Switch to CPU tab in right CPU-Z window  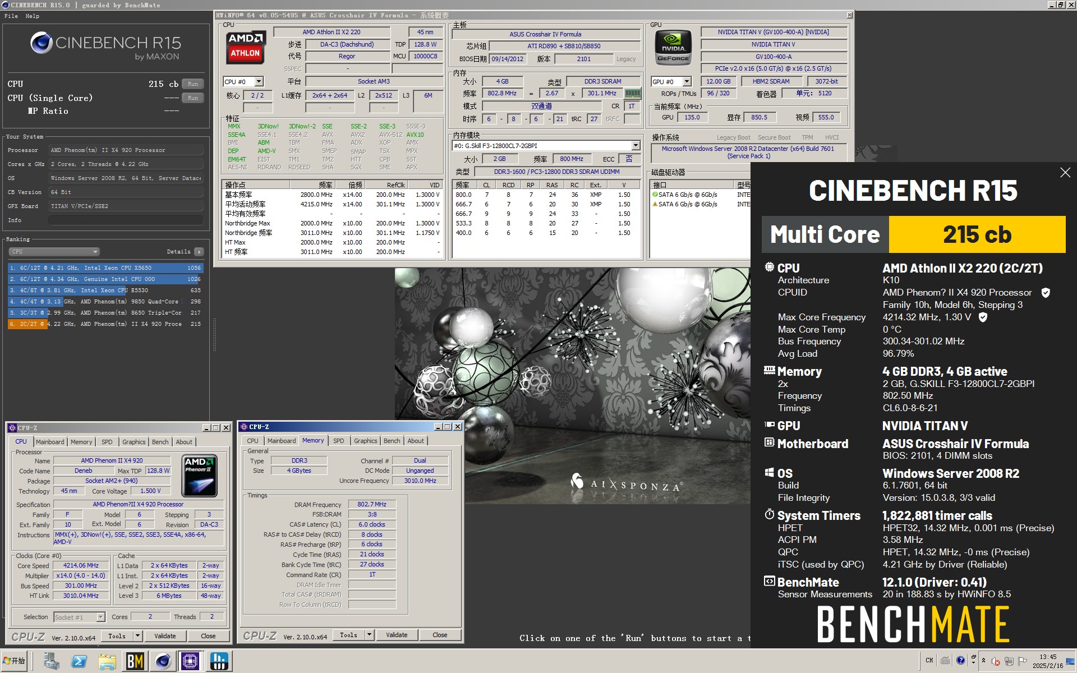tap(253, 441)
